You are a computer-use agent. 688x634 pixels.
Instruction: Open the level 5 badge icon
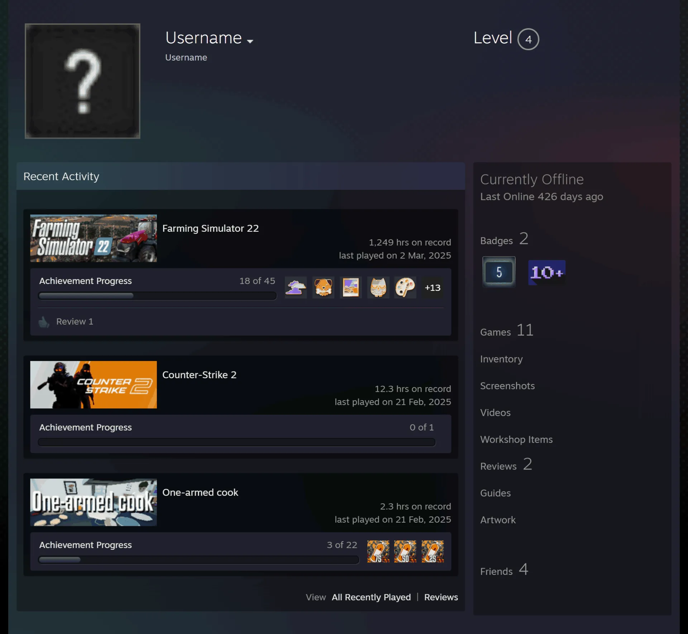[x=499, y=272]
